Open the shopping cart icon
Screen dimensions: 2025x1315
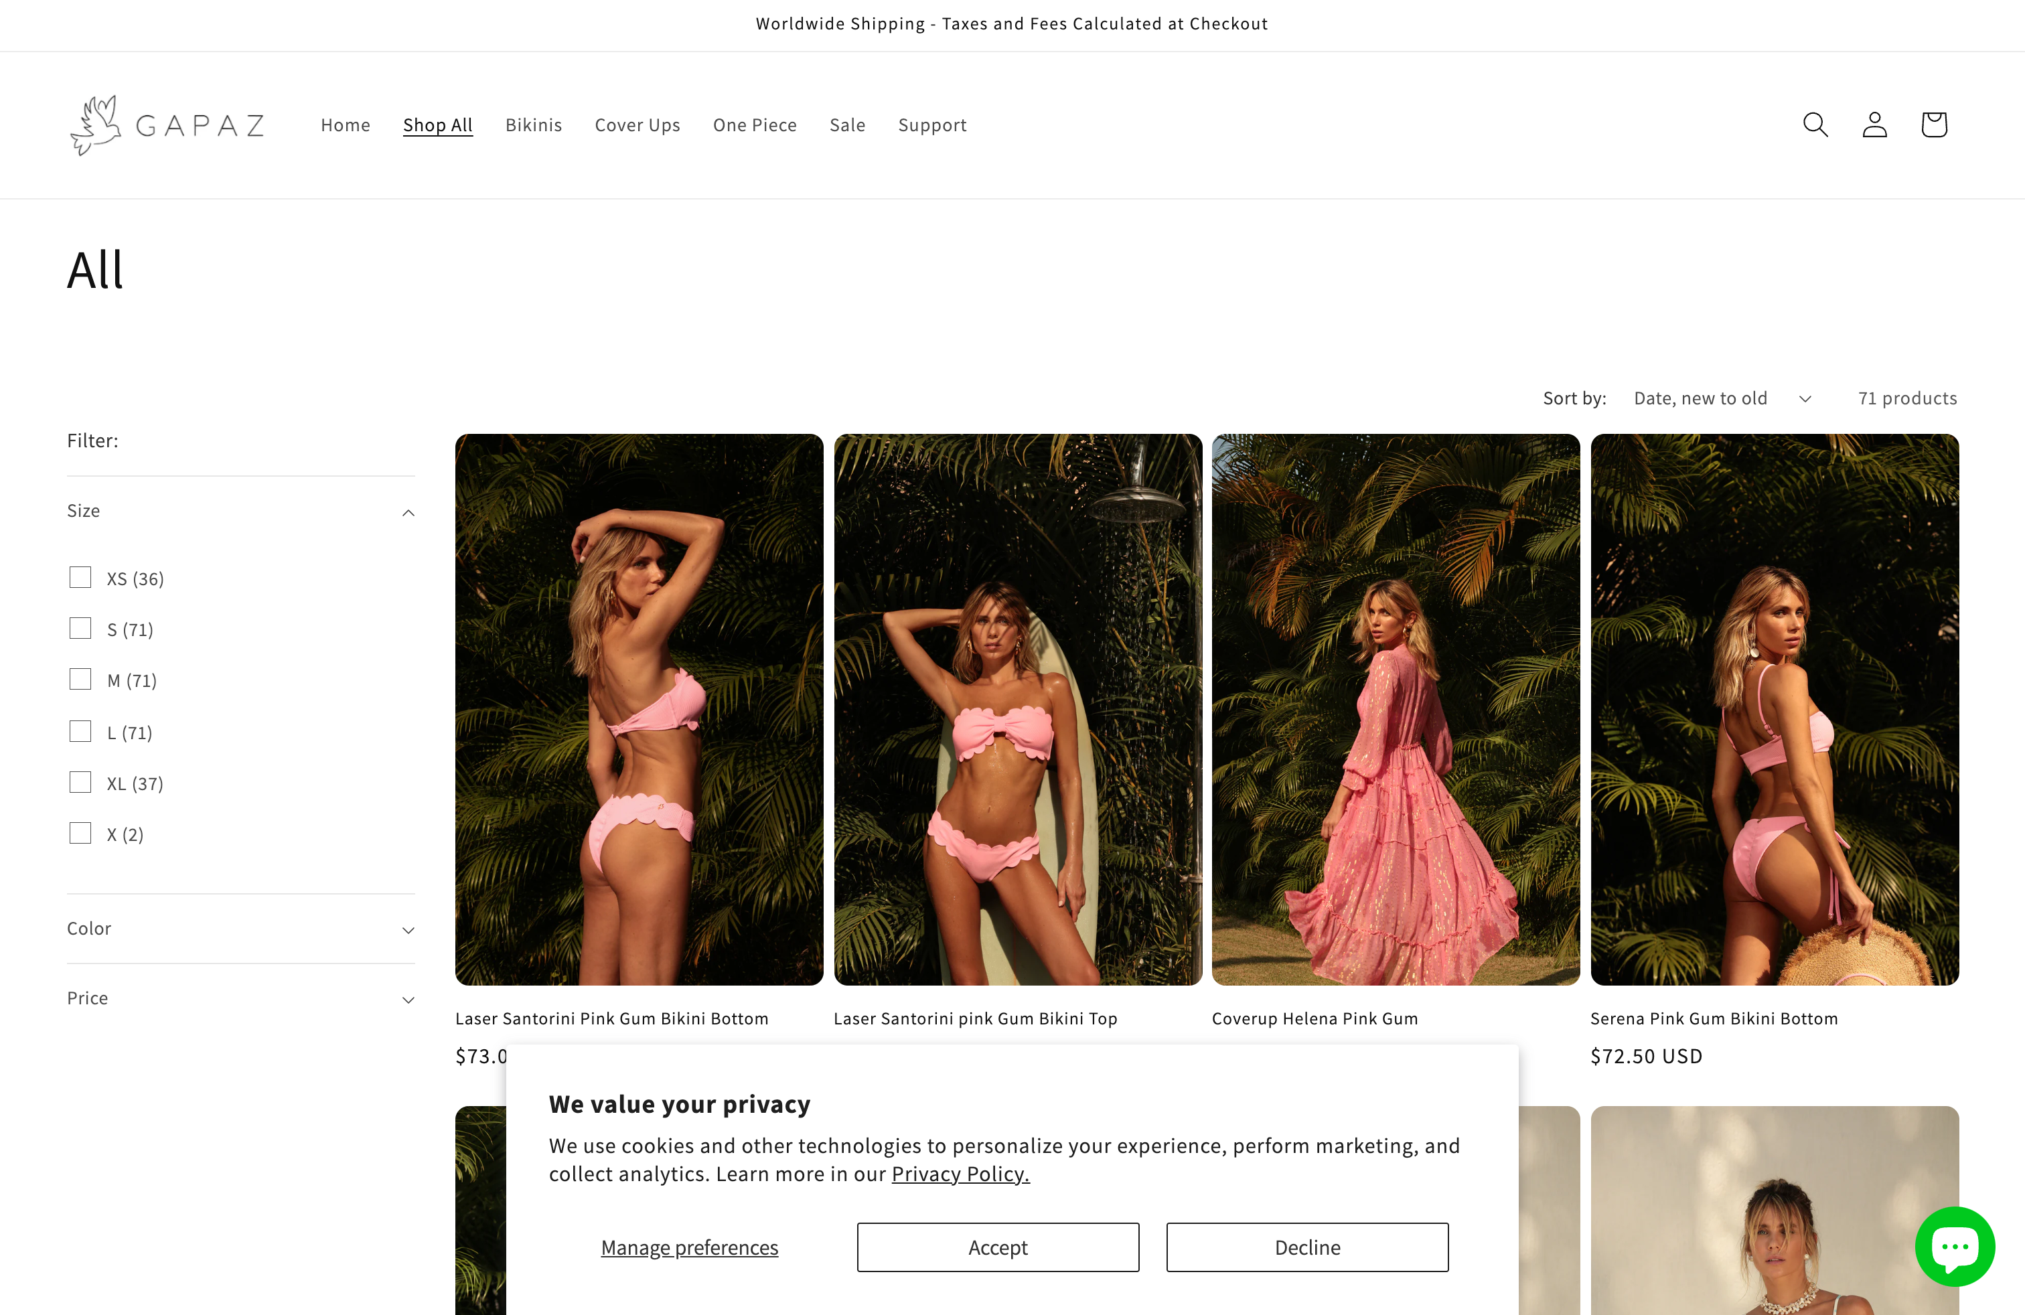[x=1933, y=124]
